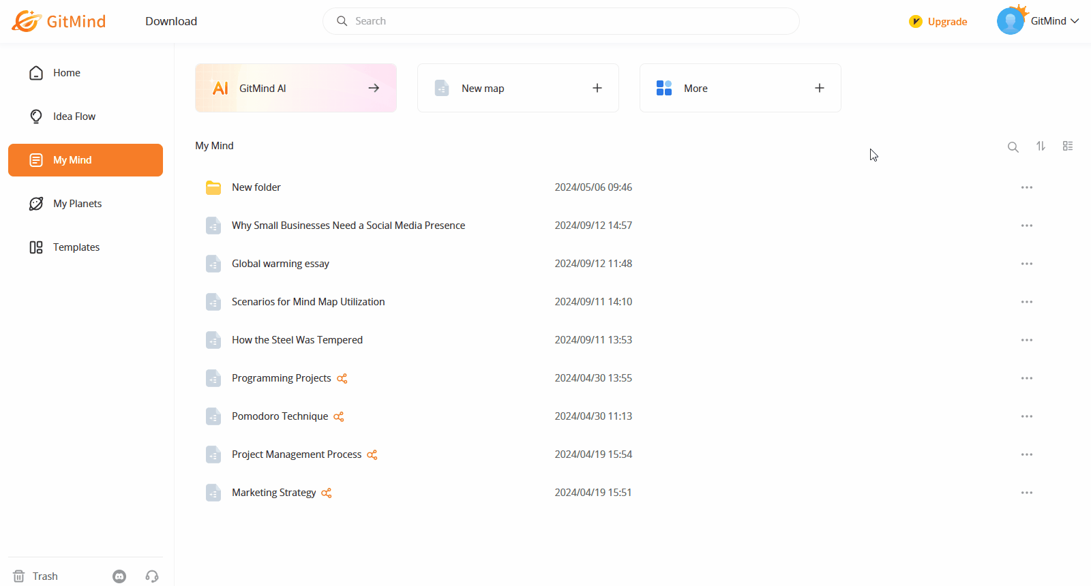Switch list view layout icon
This screenshot has height=586, width=1091.
coord(1068,146)
